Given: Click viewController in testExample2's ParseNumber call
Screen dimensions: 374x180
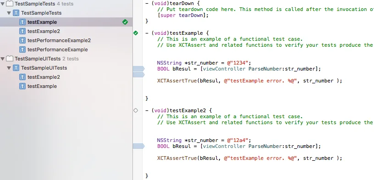Looking at the screenshot, I should [x=224, y=147].
